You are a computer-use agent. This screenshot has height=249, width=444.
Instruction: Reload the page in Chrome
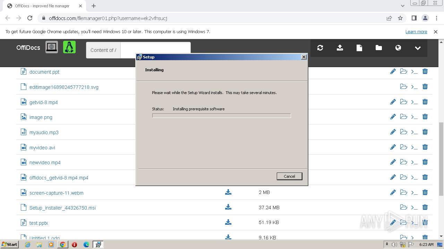click(x=30, y=18)
